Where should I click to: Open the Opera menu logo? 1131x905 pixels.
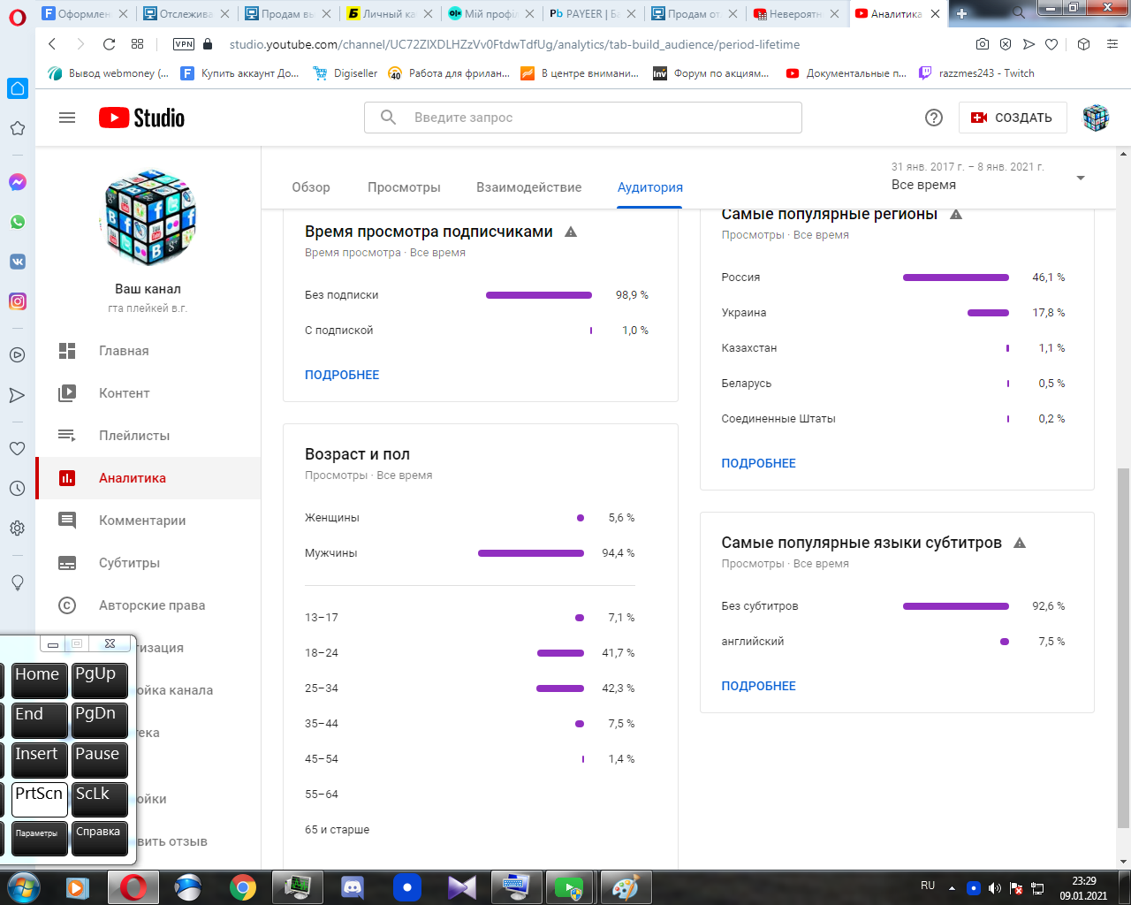tap(17, 18)
